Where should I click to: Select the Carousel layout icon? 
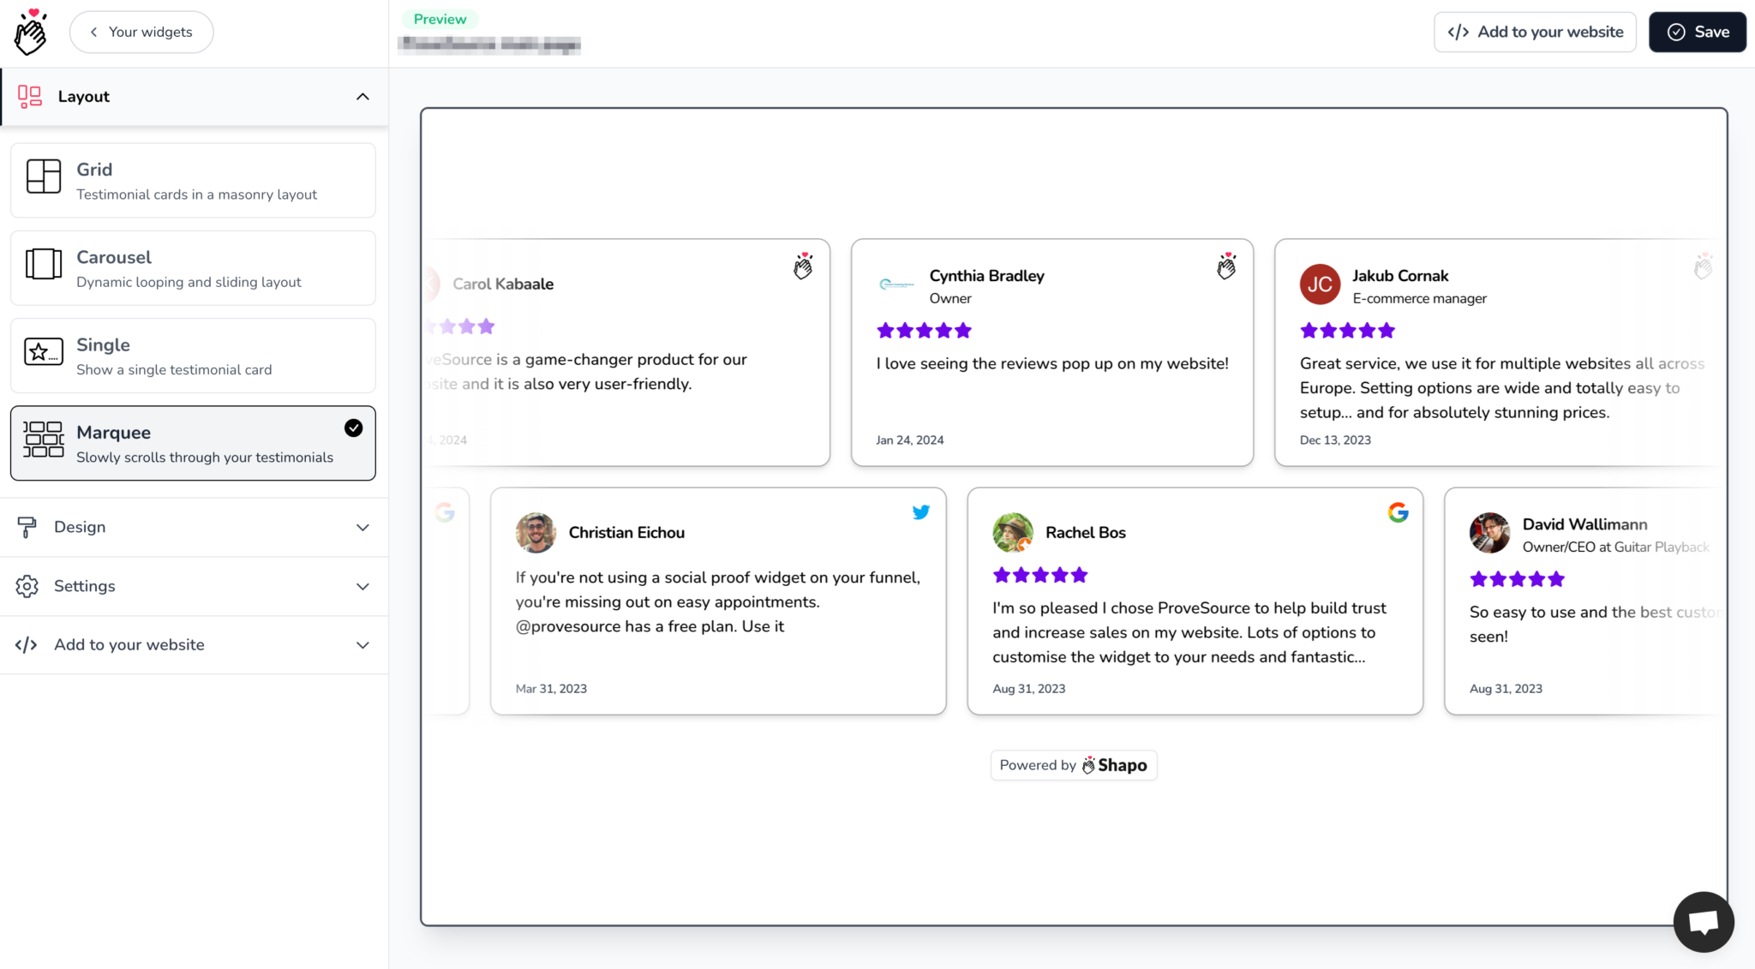[43, 266]
